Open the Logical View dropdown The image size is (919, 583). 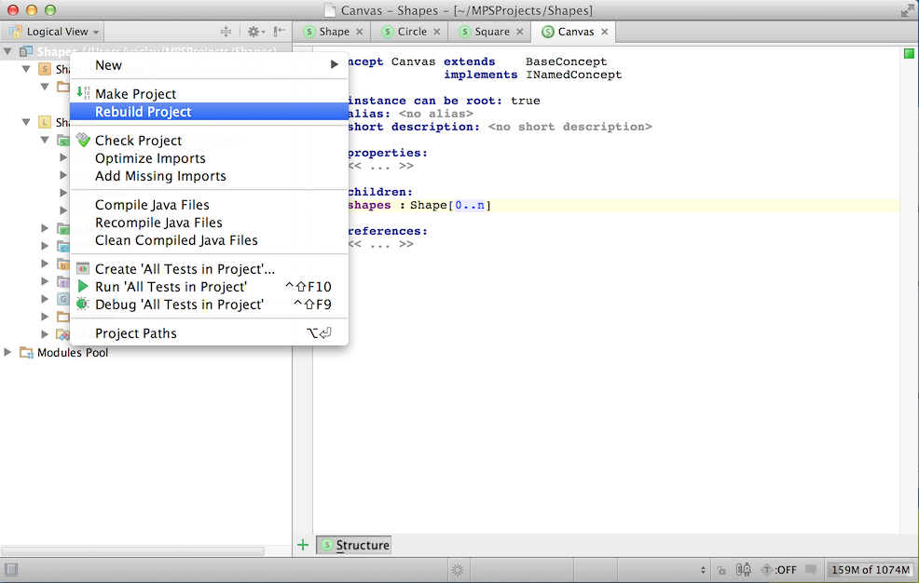(53, 30)
